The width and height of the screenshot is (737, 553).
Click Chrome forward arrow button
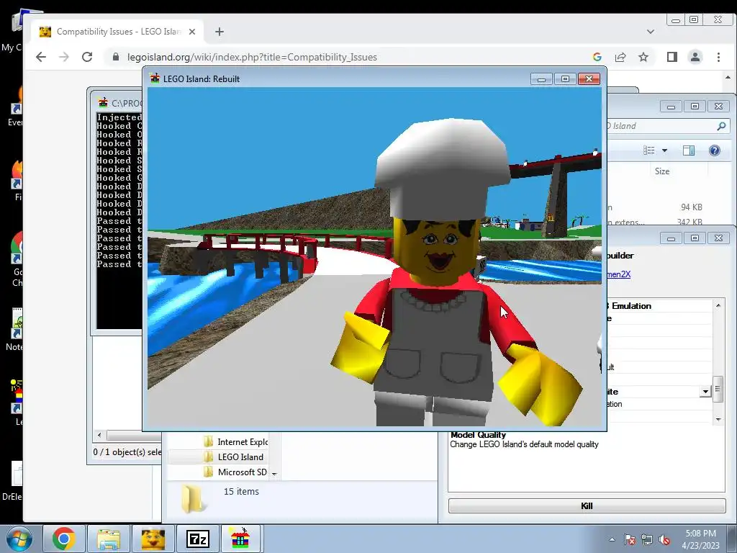pos(64,57)
